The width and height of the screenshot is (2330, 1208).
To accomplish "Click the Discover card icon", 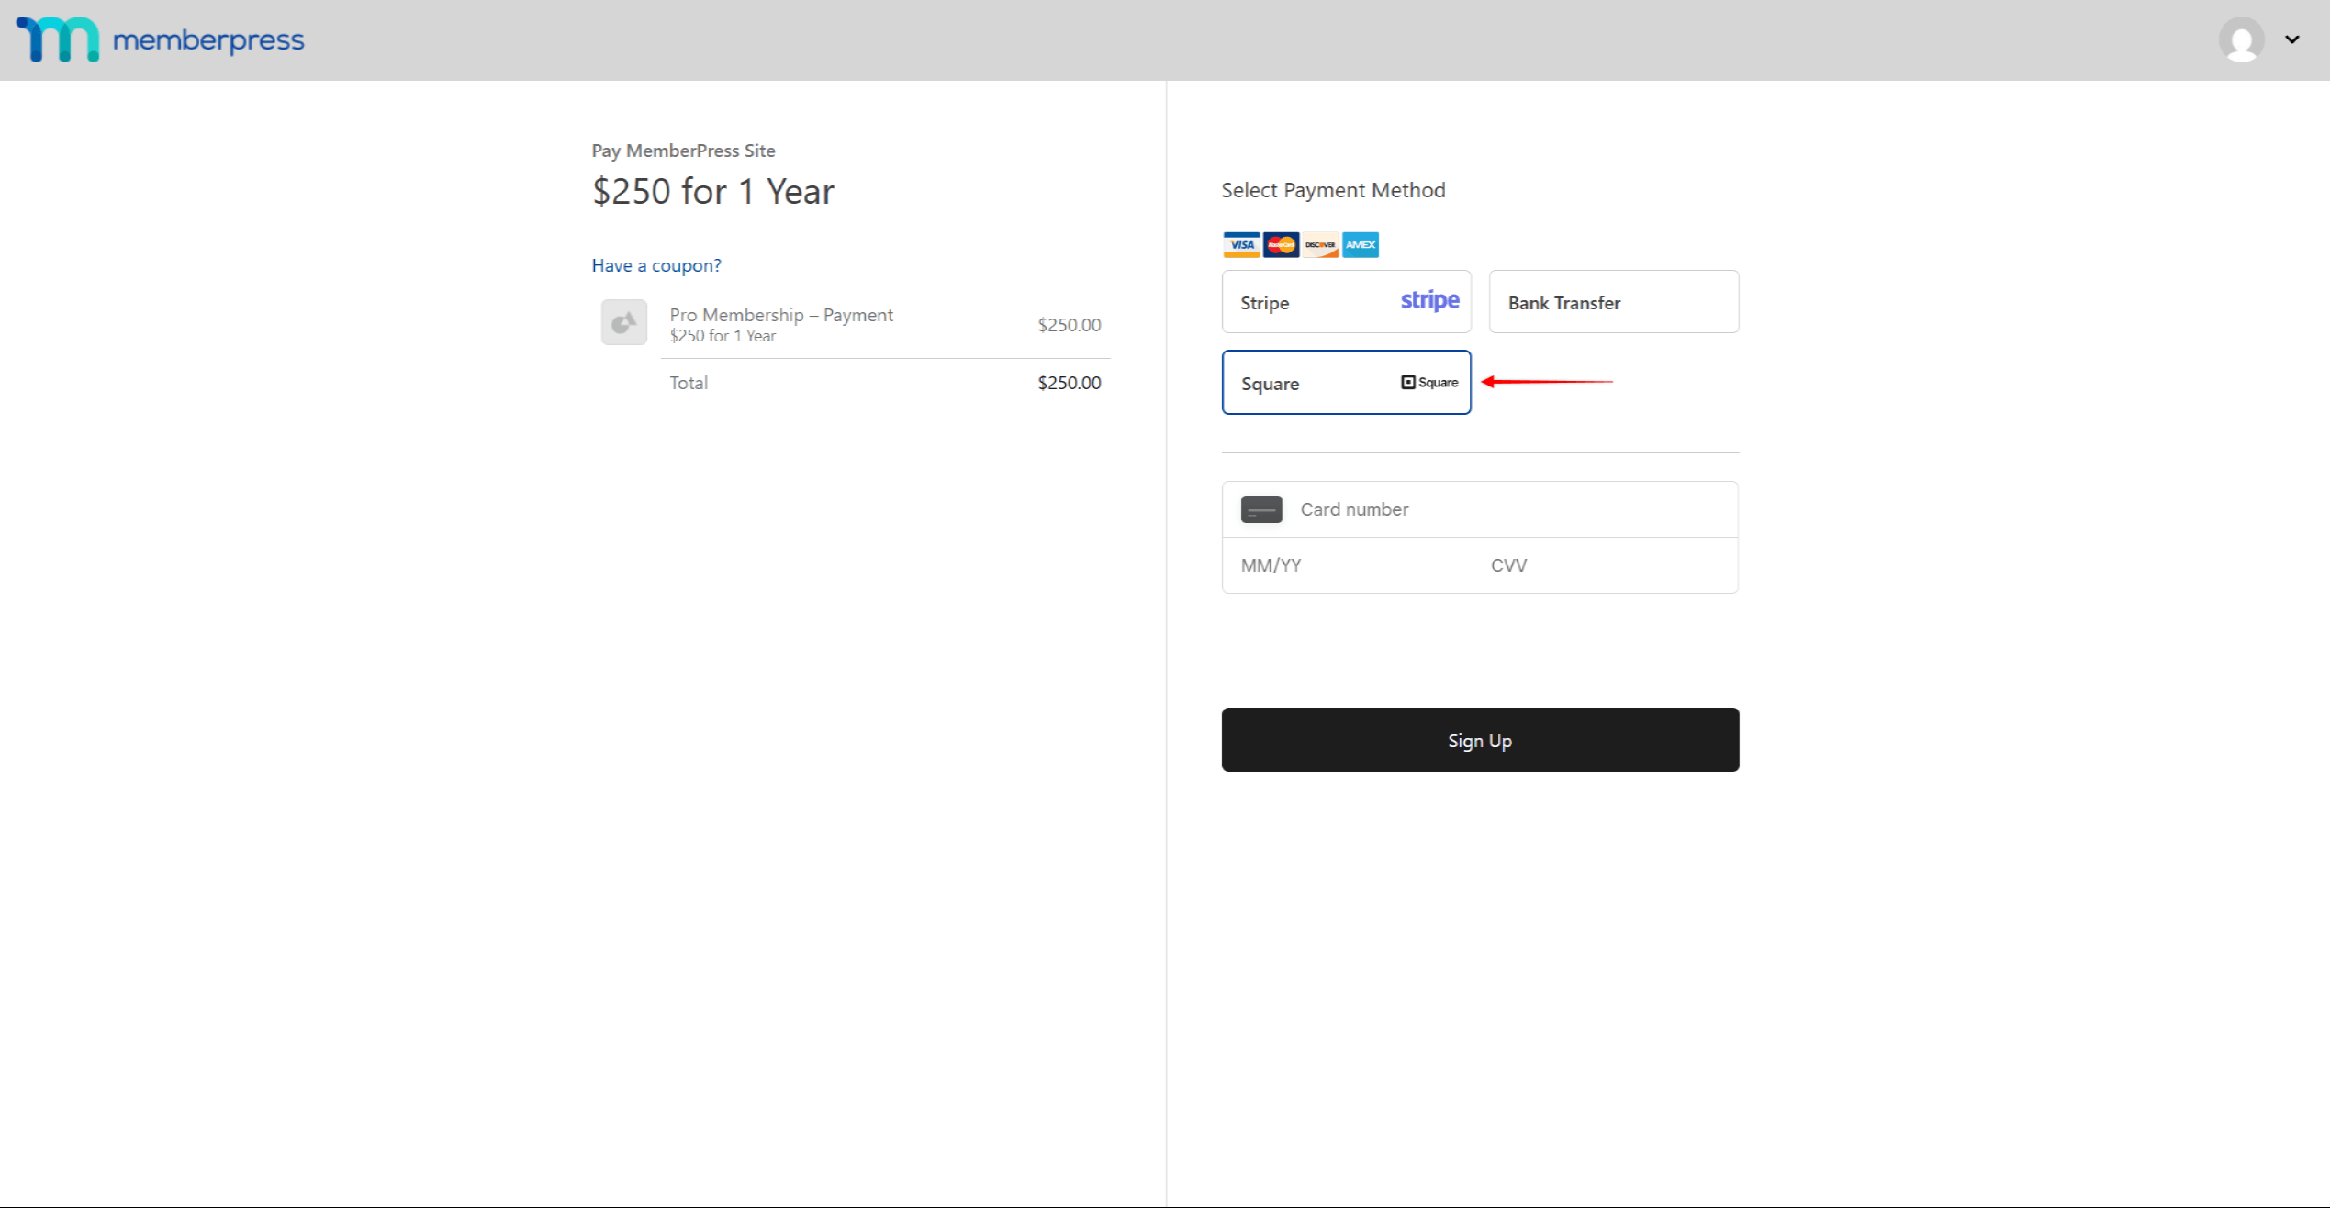I will pos(1320,245).
